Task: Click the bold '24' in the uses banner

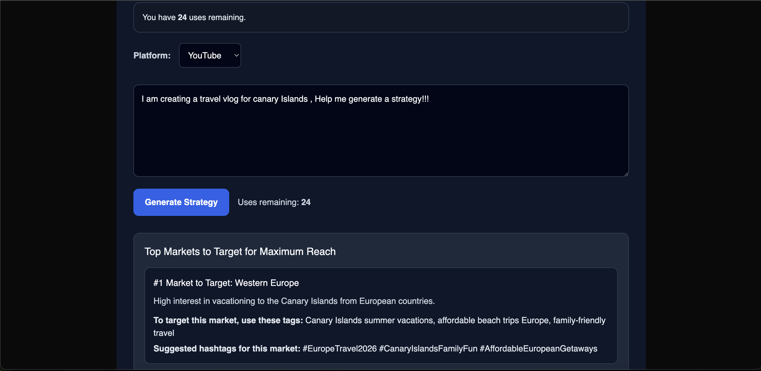Action: click(x=182, y=17)
